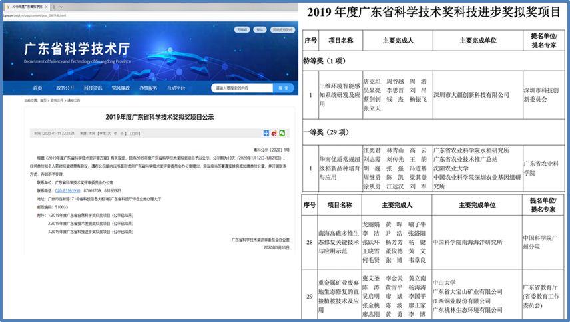
Task: Click the 重金属矿业废弃地生态修复 project cell
Action: tap(338, 296)
